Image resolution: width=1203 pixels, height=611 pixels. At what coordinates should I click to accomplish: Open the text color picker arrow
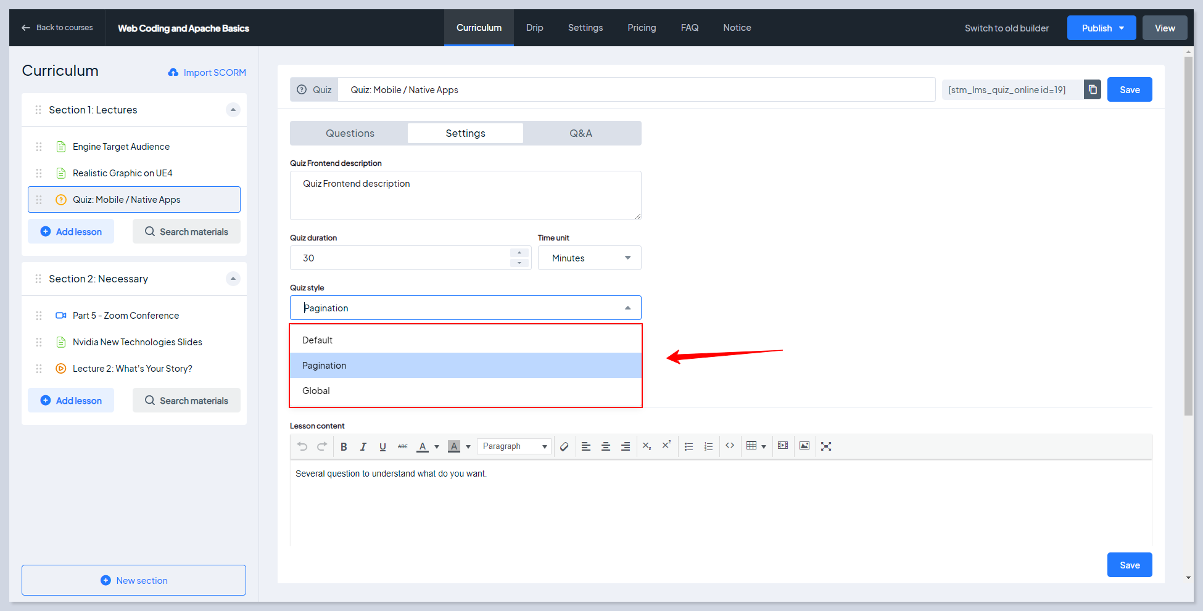[437, 446]
